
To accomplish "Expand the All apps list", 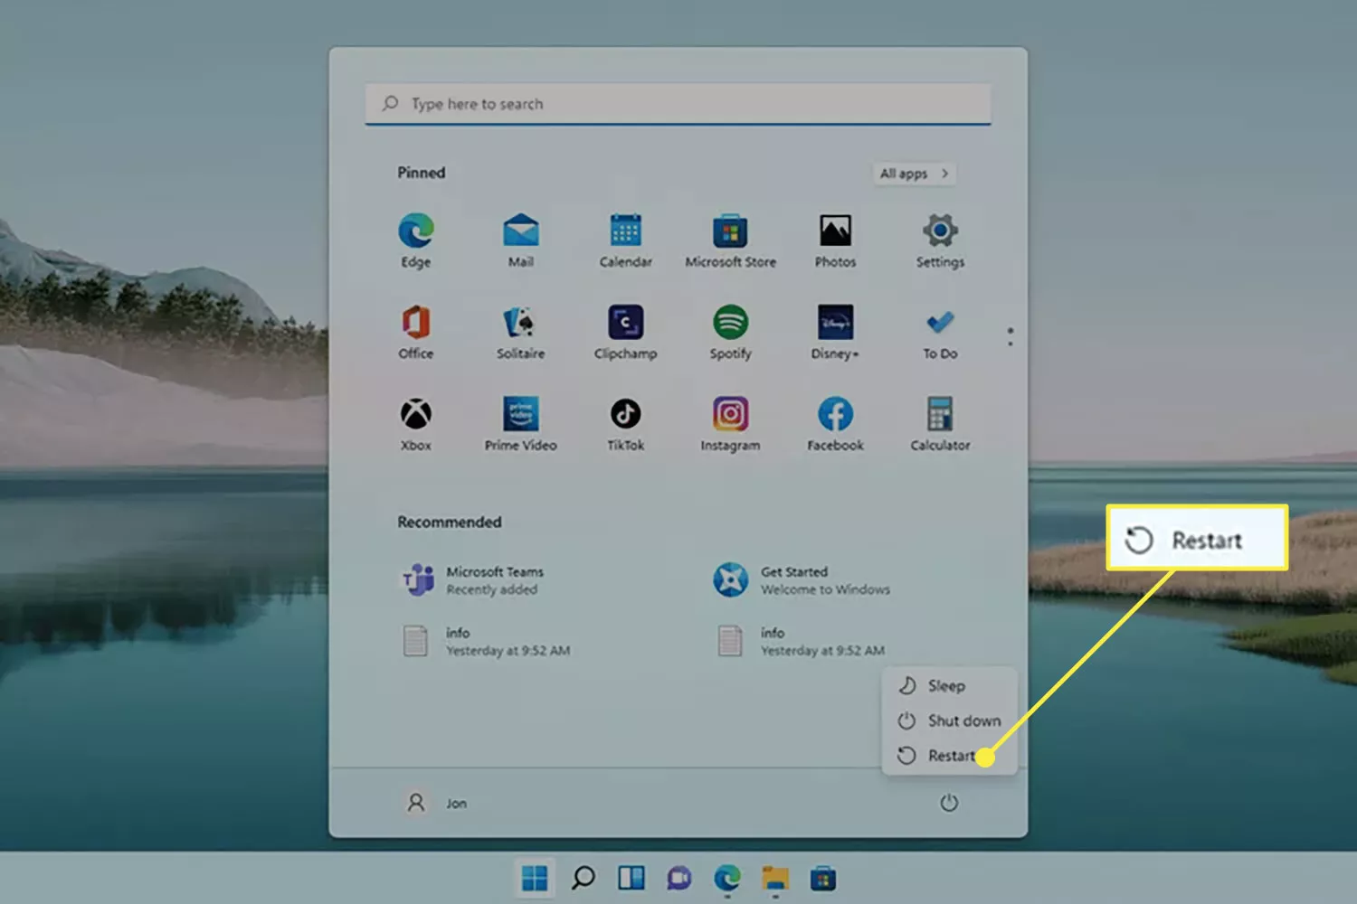I will click(x=915, y=174).
